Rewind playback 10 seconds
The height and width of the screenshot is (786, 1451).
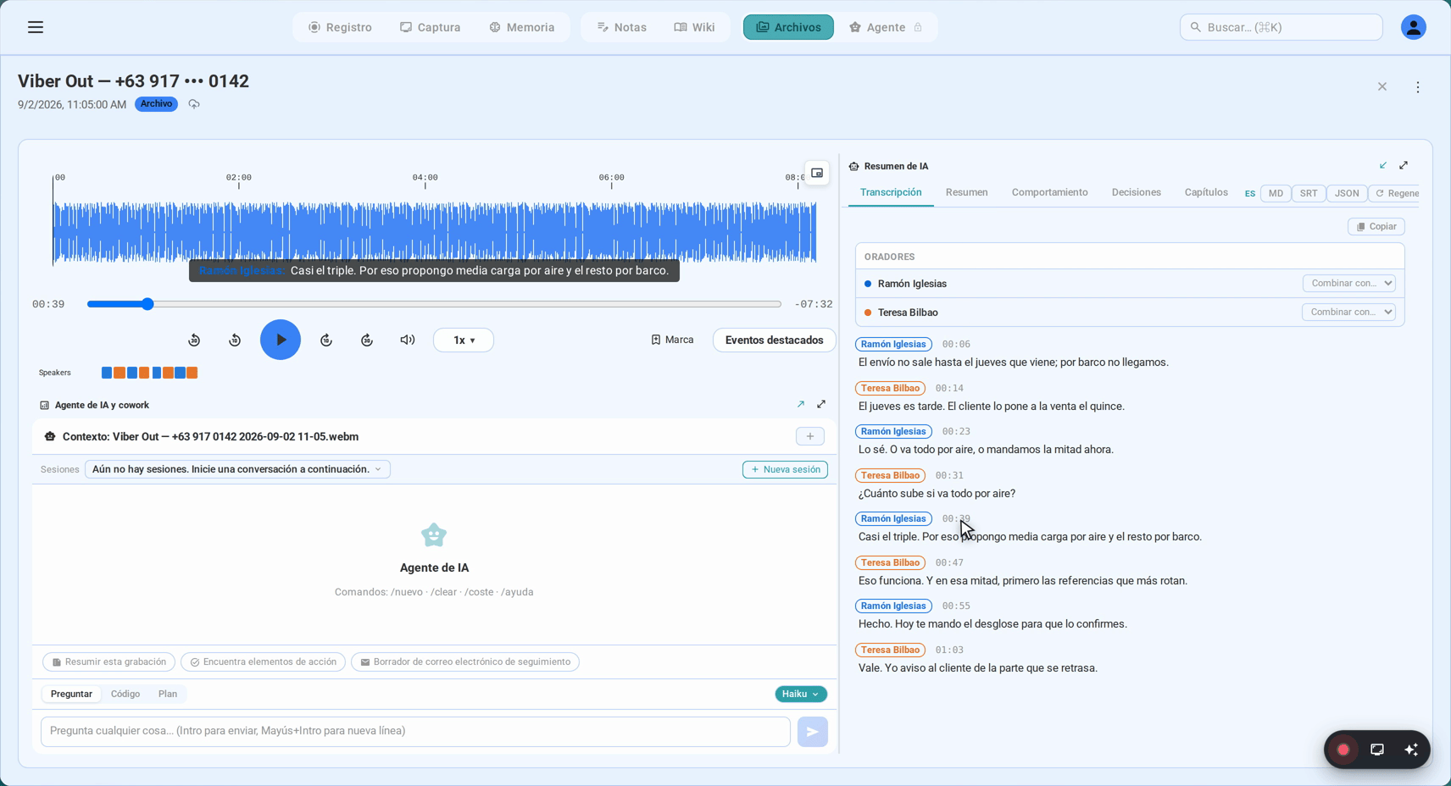pos(235,340)
